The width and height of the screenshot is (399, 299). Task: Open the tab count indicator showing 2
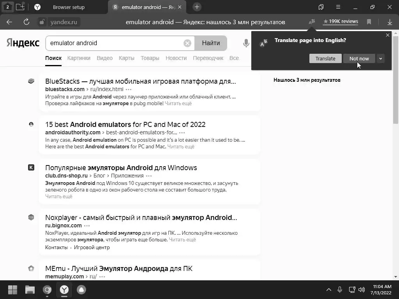[x=7, y=7]
